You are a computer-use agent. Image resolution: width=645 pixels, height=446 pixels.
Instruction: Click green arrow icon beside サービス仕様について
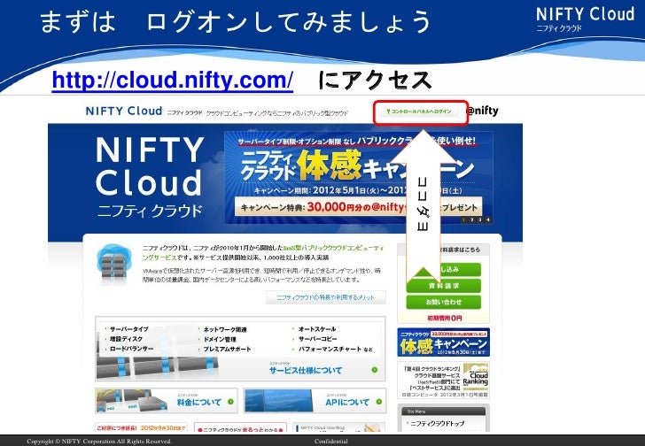pyautogui.click(x=375, y=370)
